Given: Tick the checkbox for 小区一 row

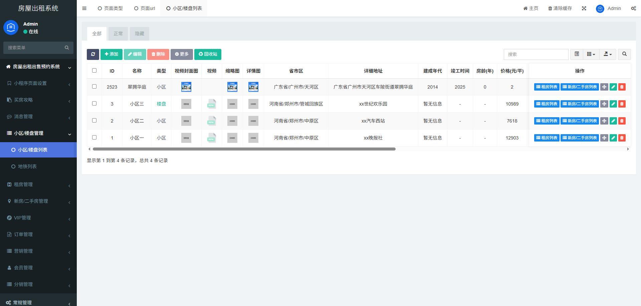Looking at the screenshot, I should coord(94,138).
